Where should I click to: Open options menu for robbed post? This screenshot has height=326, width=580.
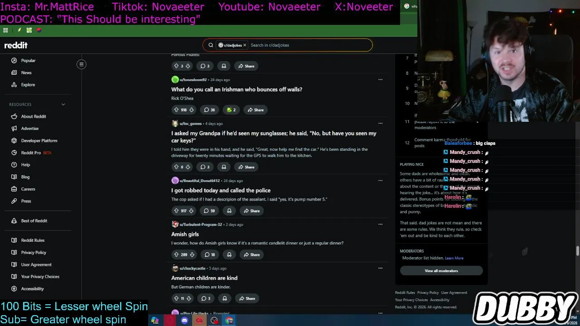click(380, 180)
